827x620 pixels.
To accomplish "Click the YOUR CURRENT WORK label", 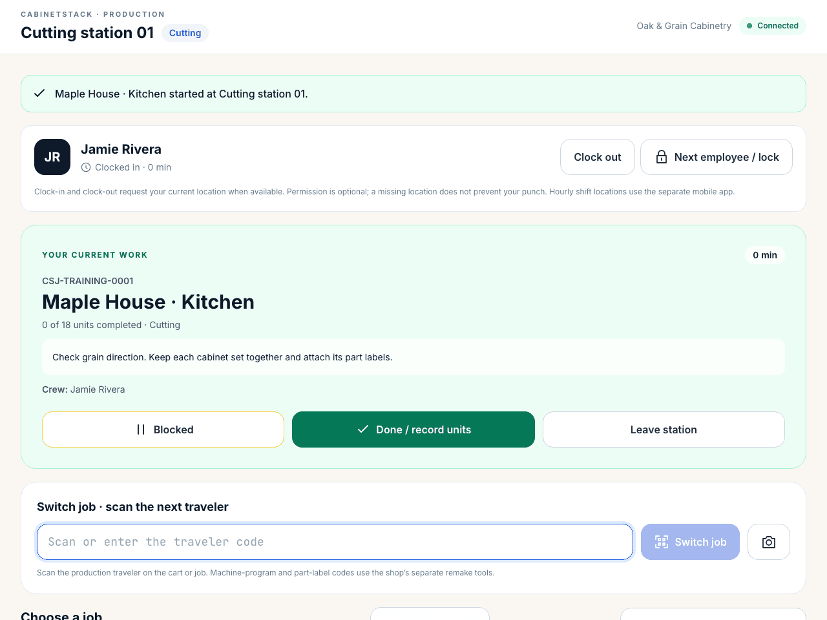I will pos(95,255).
